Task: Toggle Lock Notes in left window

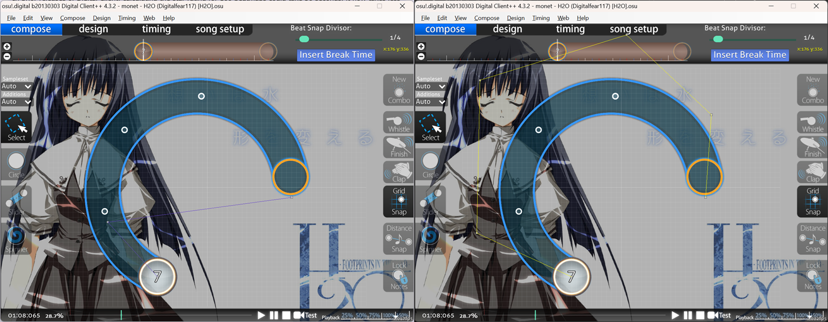Action: [x=399, y=276]
